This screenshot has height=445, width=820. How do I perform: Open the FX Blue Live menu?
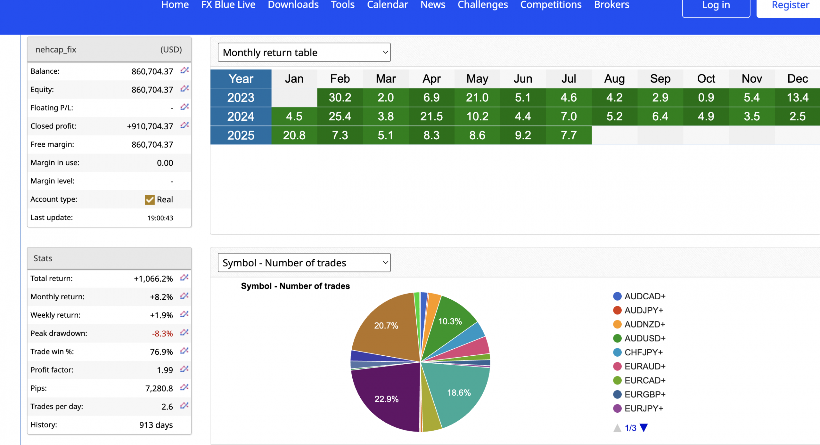[x=228, y=5]
